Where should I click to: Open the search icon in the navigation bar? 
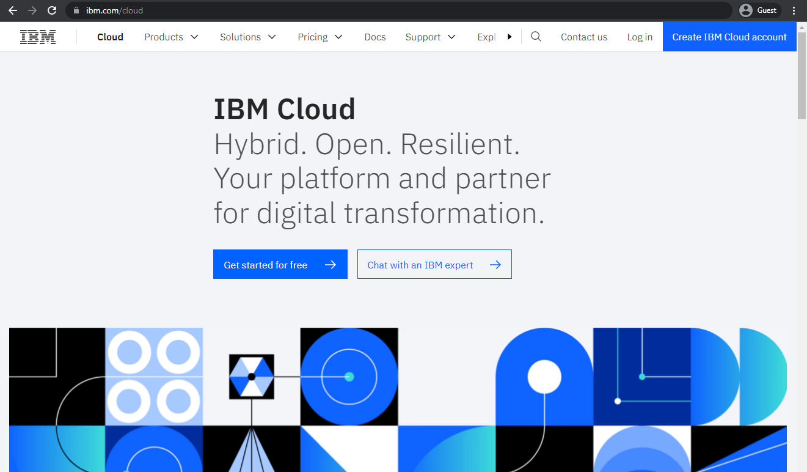click(x=536, y=37)
